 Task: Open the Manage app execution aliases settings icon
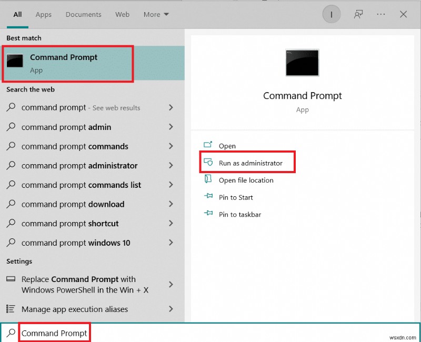[x=11, y=309]
